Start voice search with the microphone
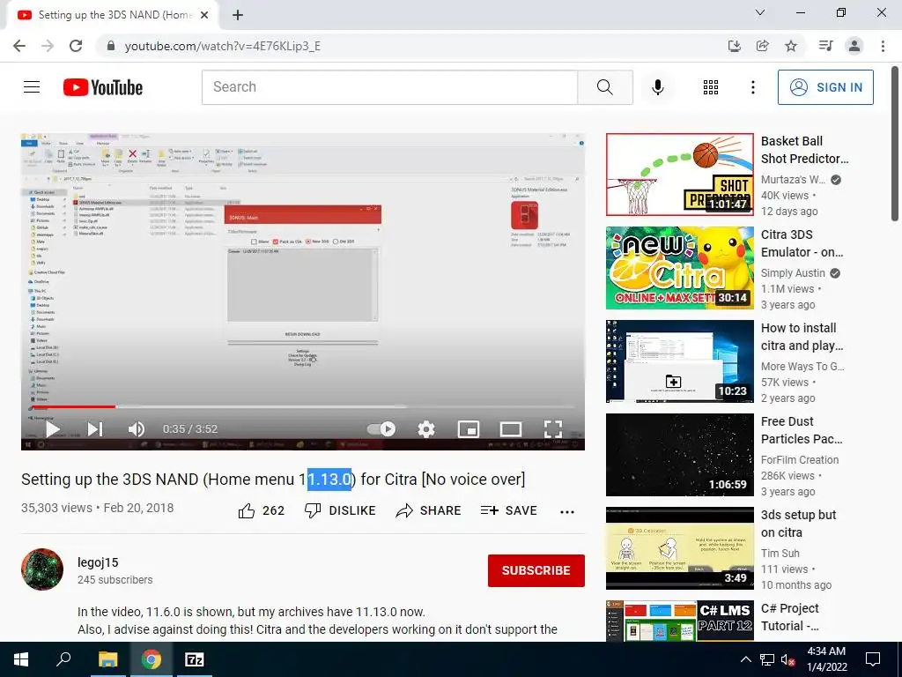 point(657,87)
